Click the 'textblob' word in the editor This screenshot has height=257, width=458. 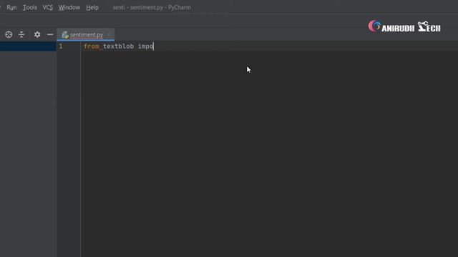[118, 46]
